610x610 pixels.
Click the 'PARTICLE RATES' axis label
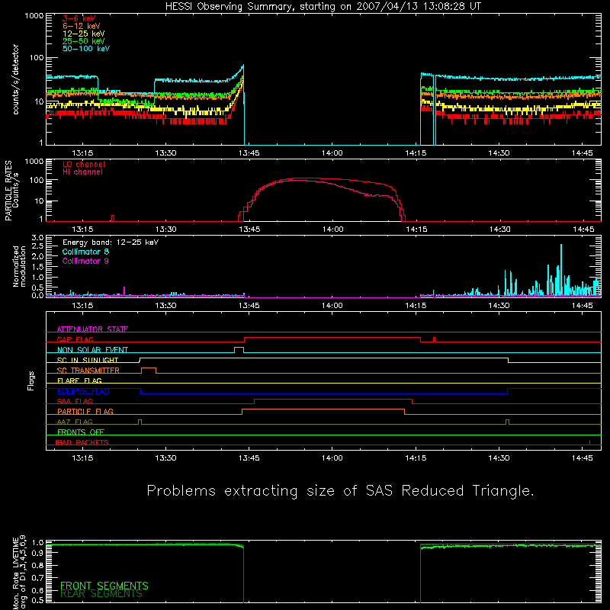8,191
